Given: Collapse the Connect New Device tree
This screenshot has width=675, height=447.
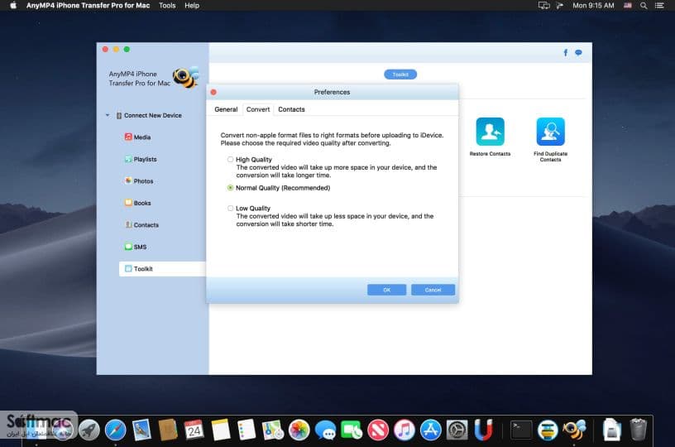Looking at the screenshot, I should pos(108,115).
